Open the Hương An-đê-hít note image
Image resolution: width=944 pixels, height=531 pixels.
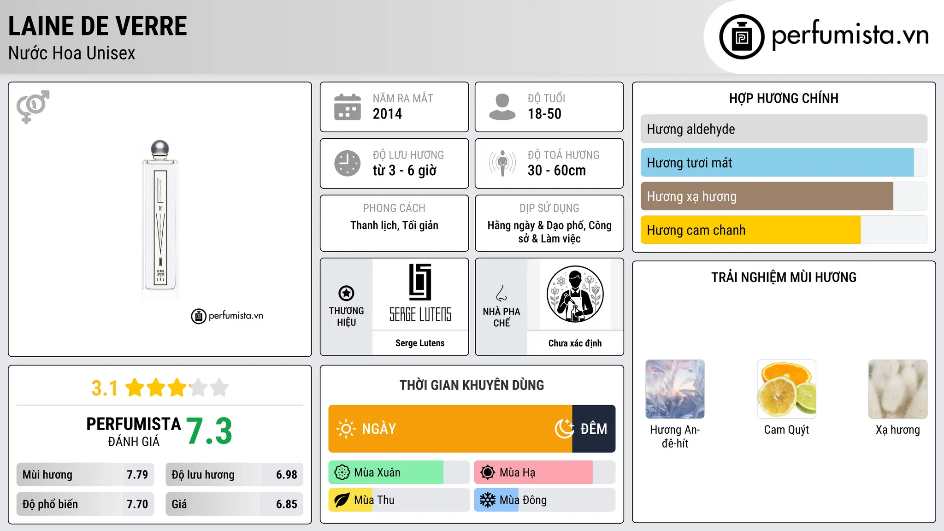[x=675, y=389]
